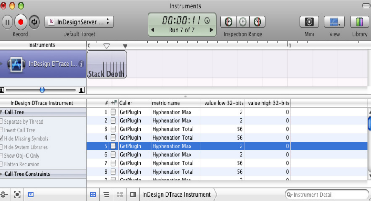Expand the Call Tree Constraints section
The width and height of the screenshot is (371, 201).
2,174
